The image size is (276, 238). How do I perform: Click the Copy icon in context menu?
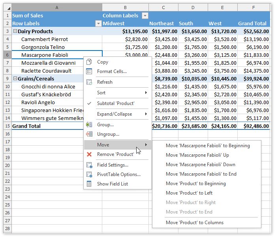coord(89,62)
